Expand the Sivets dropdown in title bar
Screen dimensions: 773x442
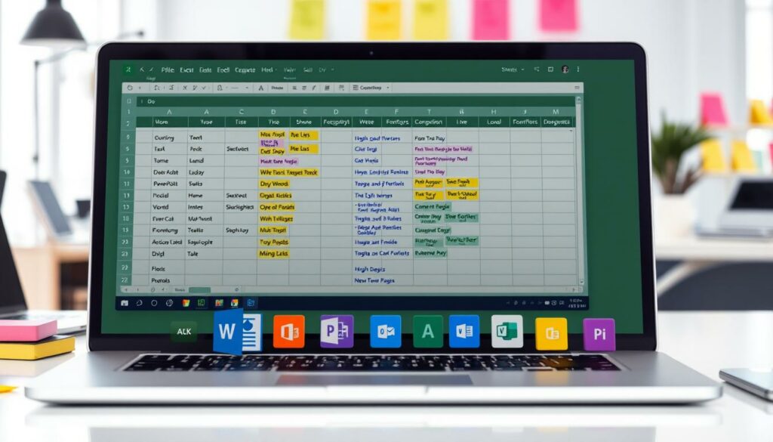[x=513, y=70]
